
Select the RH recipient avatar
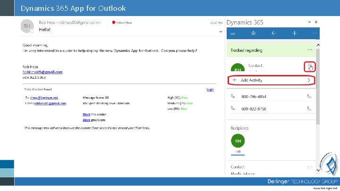pyautogui.click(x=238, y=141)
